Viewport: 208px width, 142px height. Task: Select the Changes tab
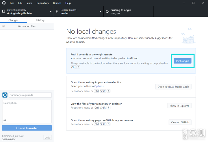(14, 20)
